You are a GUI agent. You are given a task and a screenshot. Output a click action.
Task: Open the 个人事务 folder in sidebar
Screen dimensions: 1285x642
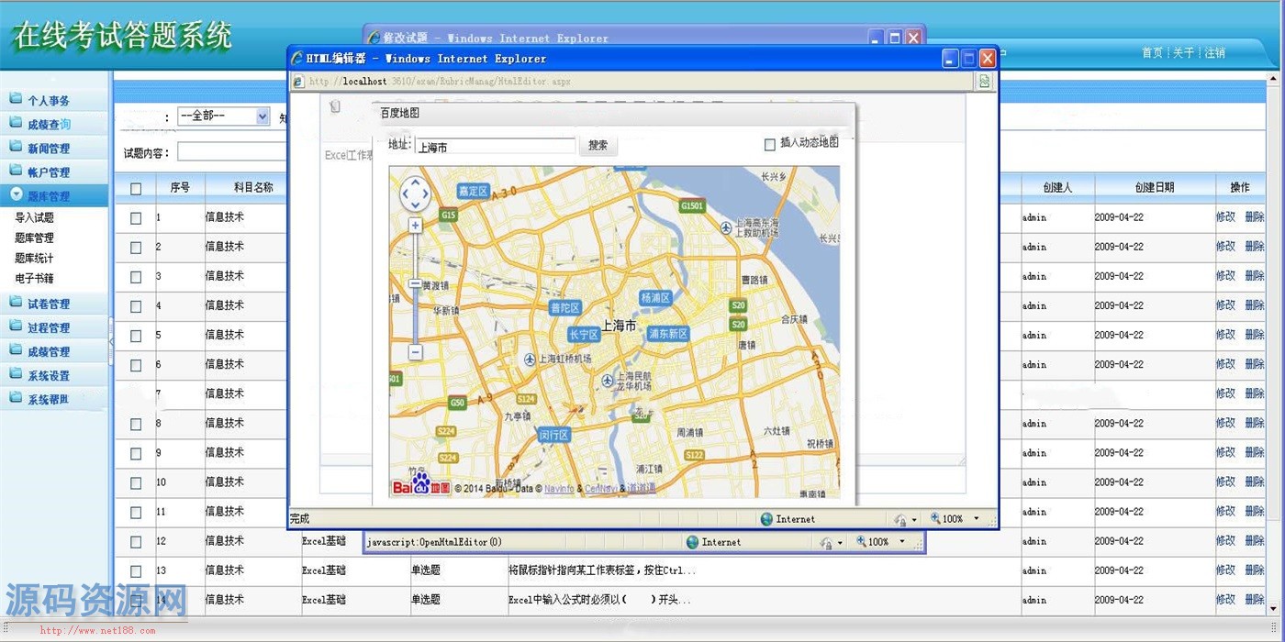click(x=48, y=101)
